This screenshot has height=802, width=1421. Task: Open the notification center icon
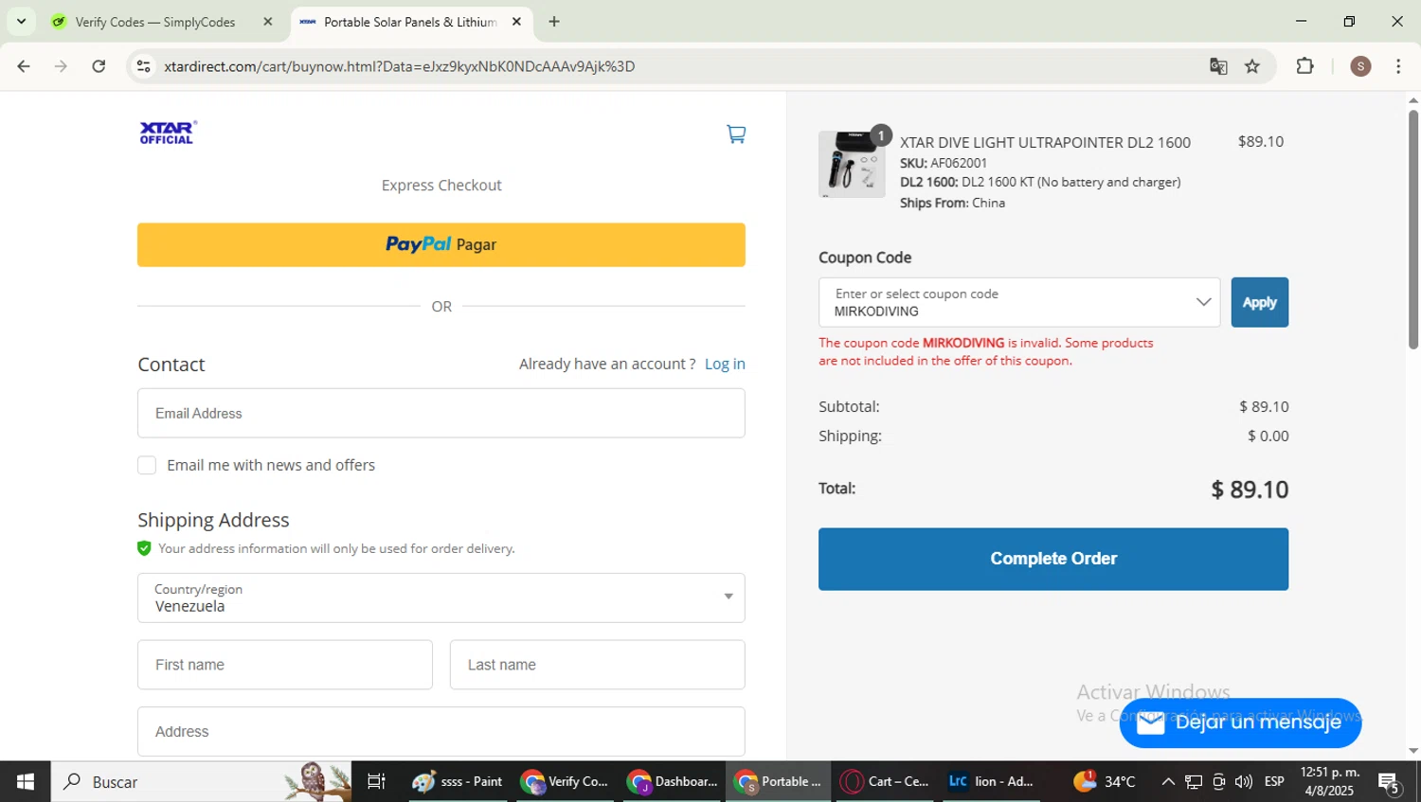[x=1390, y=782]
